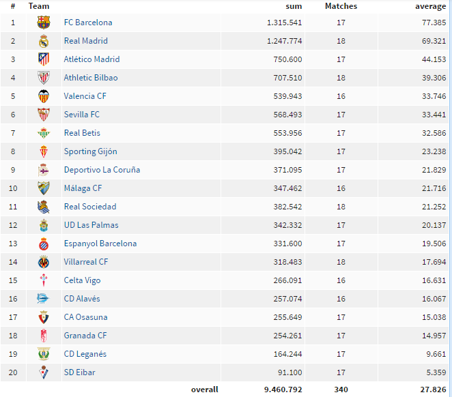Select the Real Sociedad club badge
452x397 pixels.
tap(44, 207)
